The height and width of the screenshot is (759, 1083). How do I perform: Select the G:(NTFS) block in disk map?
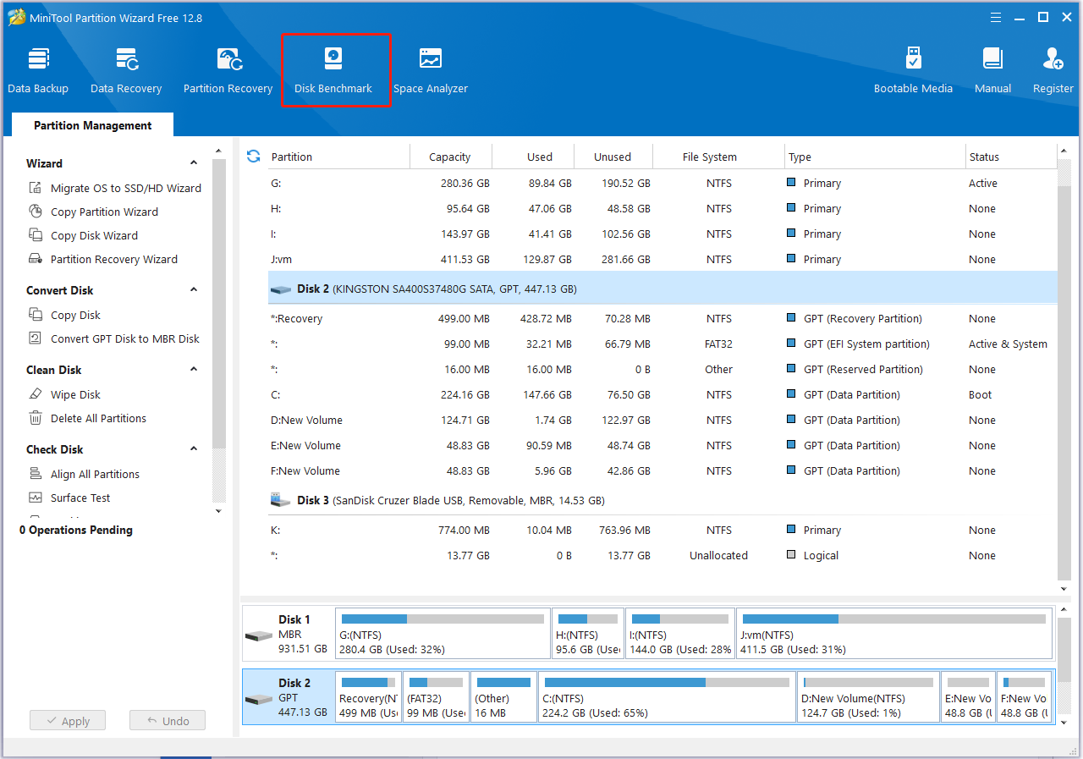443,634
